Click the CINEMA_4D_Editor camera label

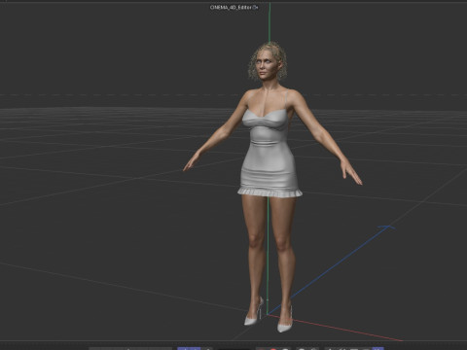point(231,7)
